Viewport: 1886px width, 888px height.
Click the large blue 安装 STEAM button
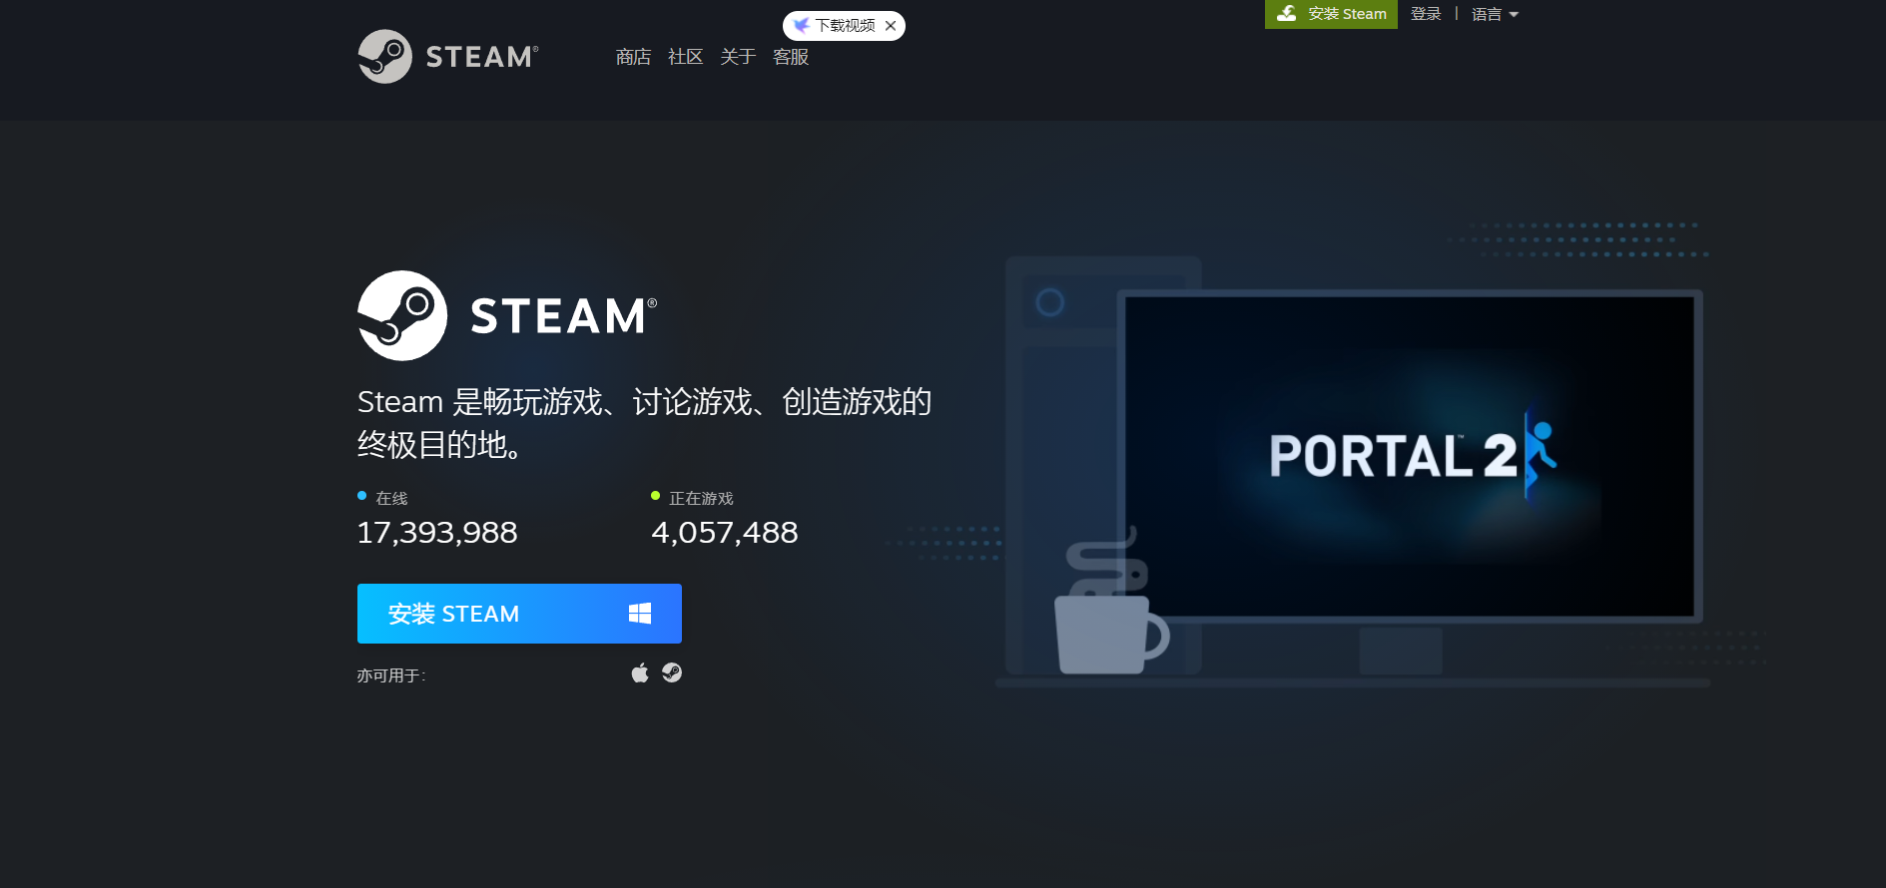click(519, 614)
